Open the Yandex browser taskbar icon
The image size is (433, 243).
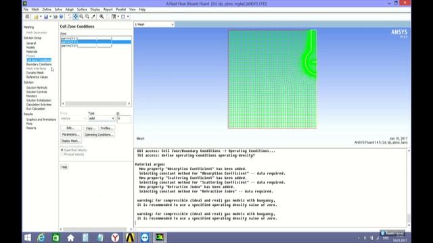click(x=115, y=238)
